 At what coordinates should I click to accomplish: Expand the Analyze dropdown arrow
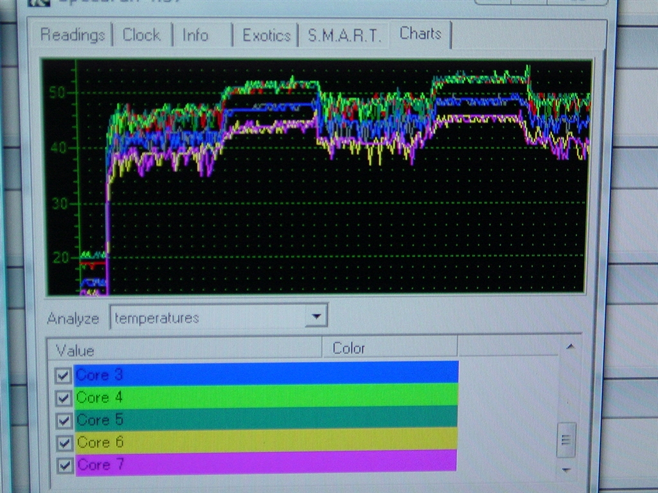click(316, 316)
